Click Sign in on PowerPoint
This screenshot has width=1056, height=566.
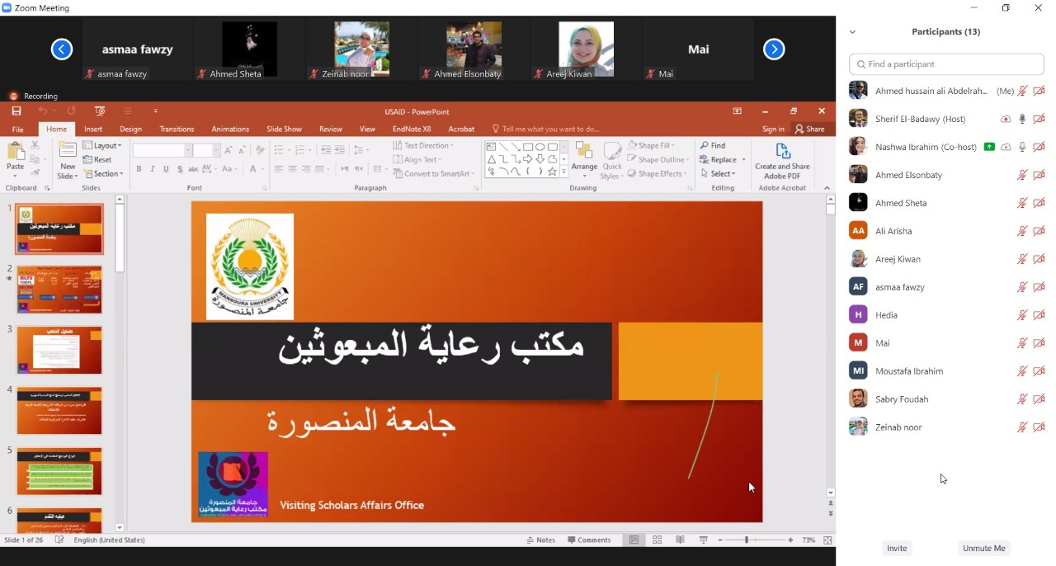tap(773, 129)
